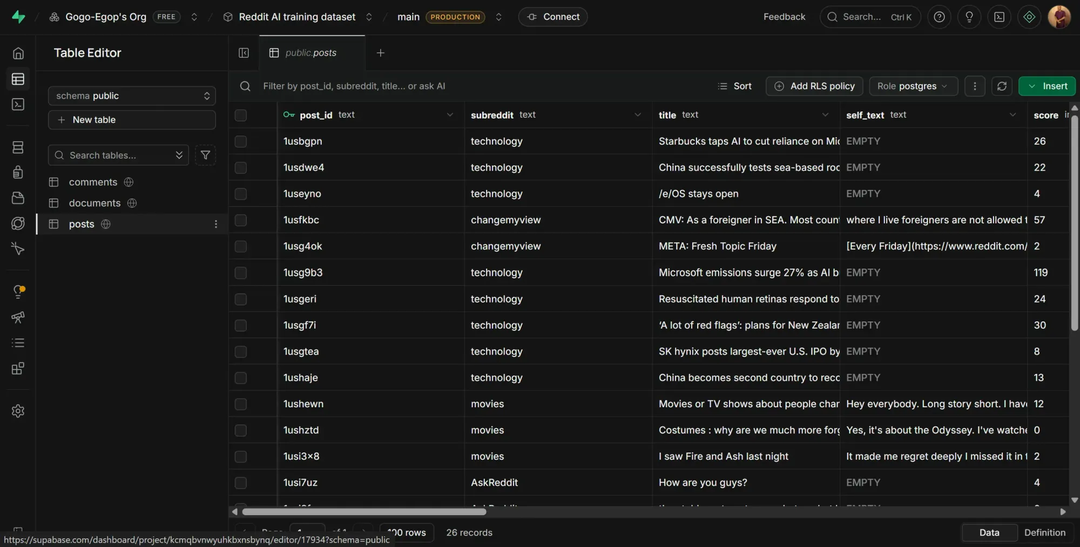The width and height of the screenshot is (1080, 547).
Task: Open the documents table
Action: (x=94, y=203)
